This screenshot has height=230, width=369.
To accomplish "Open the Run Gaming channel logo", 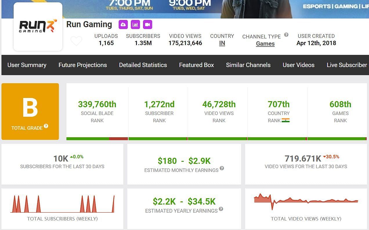I will tap(38, 27).
